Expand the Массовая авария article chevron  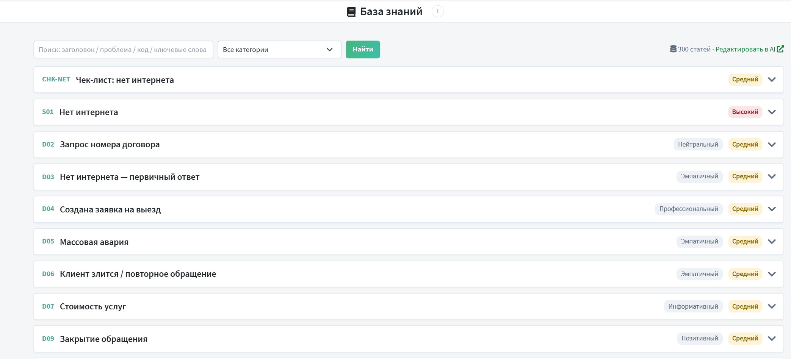coord(772,242)
